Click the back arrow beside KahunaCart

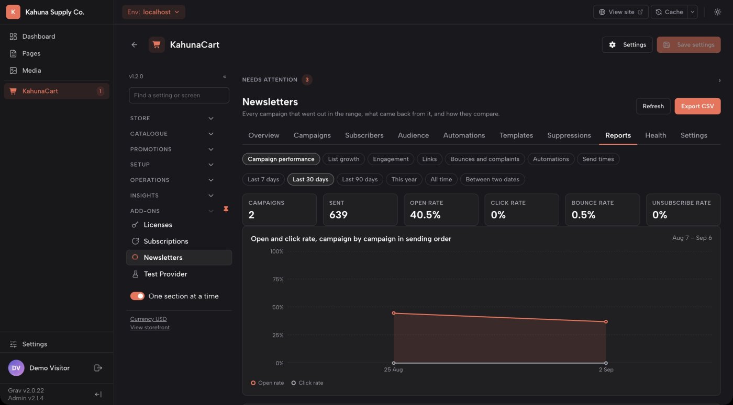coord(135,45)
